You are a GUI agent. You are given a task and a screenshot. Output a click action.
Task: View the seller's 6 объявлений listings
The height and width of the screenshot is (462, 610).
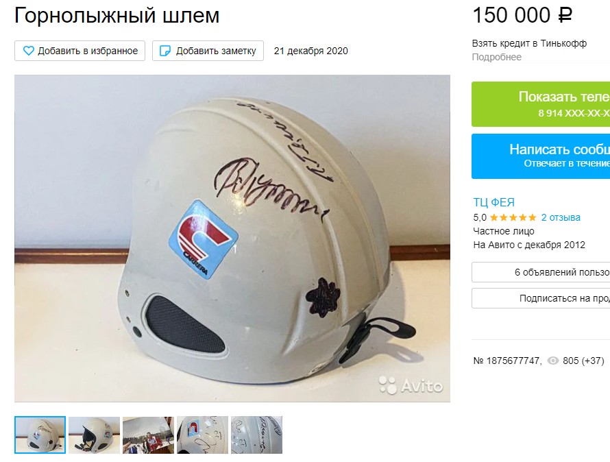(x=541, y=272)
